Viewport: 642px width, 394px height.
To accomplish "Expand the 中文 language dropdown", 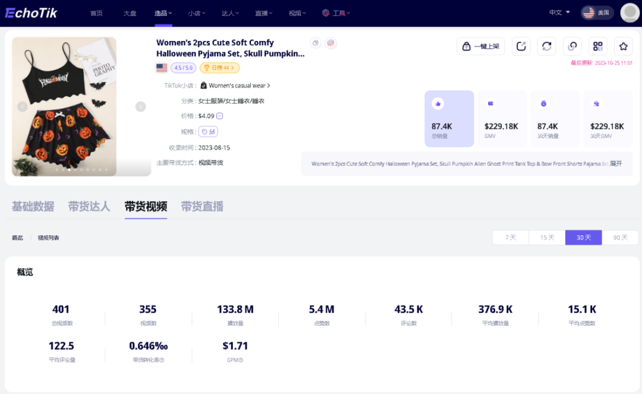I will pyautogui.click(x=559, y=12).
